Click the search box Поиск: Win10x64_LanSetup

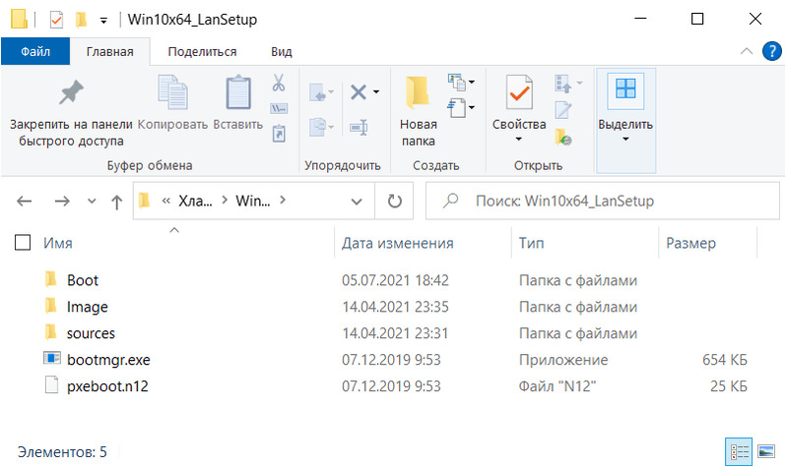click(603, 202)
